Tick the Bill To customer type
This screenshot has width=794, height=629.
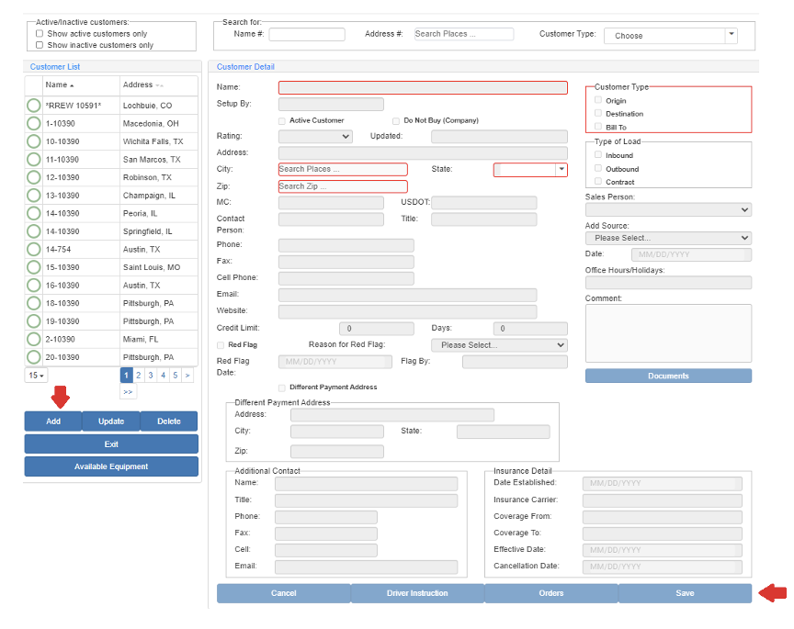[598, 127]
